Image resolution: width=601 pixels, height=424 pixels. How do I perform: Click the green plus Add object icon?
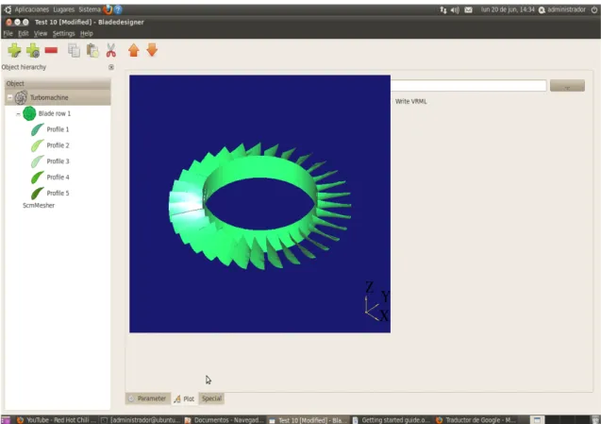(14, 50)
